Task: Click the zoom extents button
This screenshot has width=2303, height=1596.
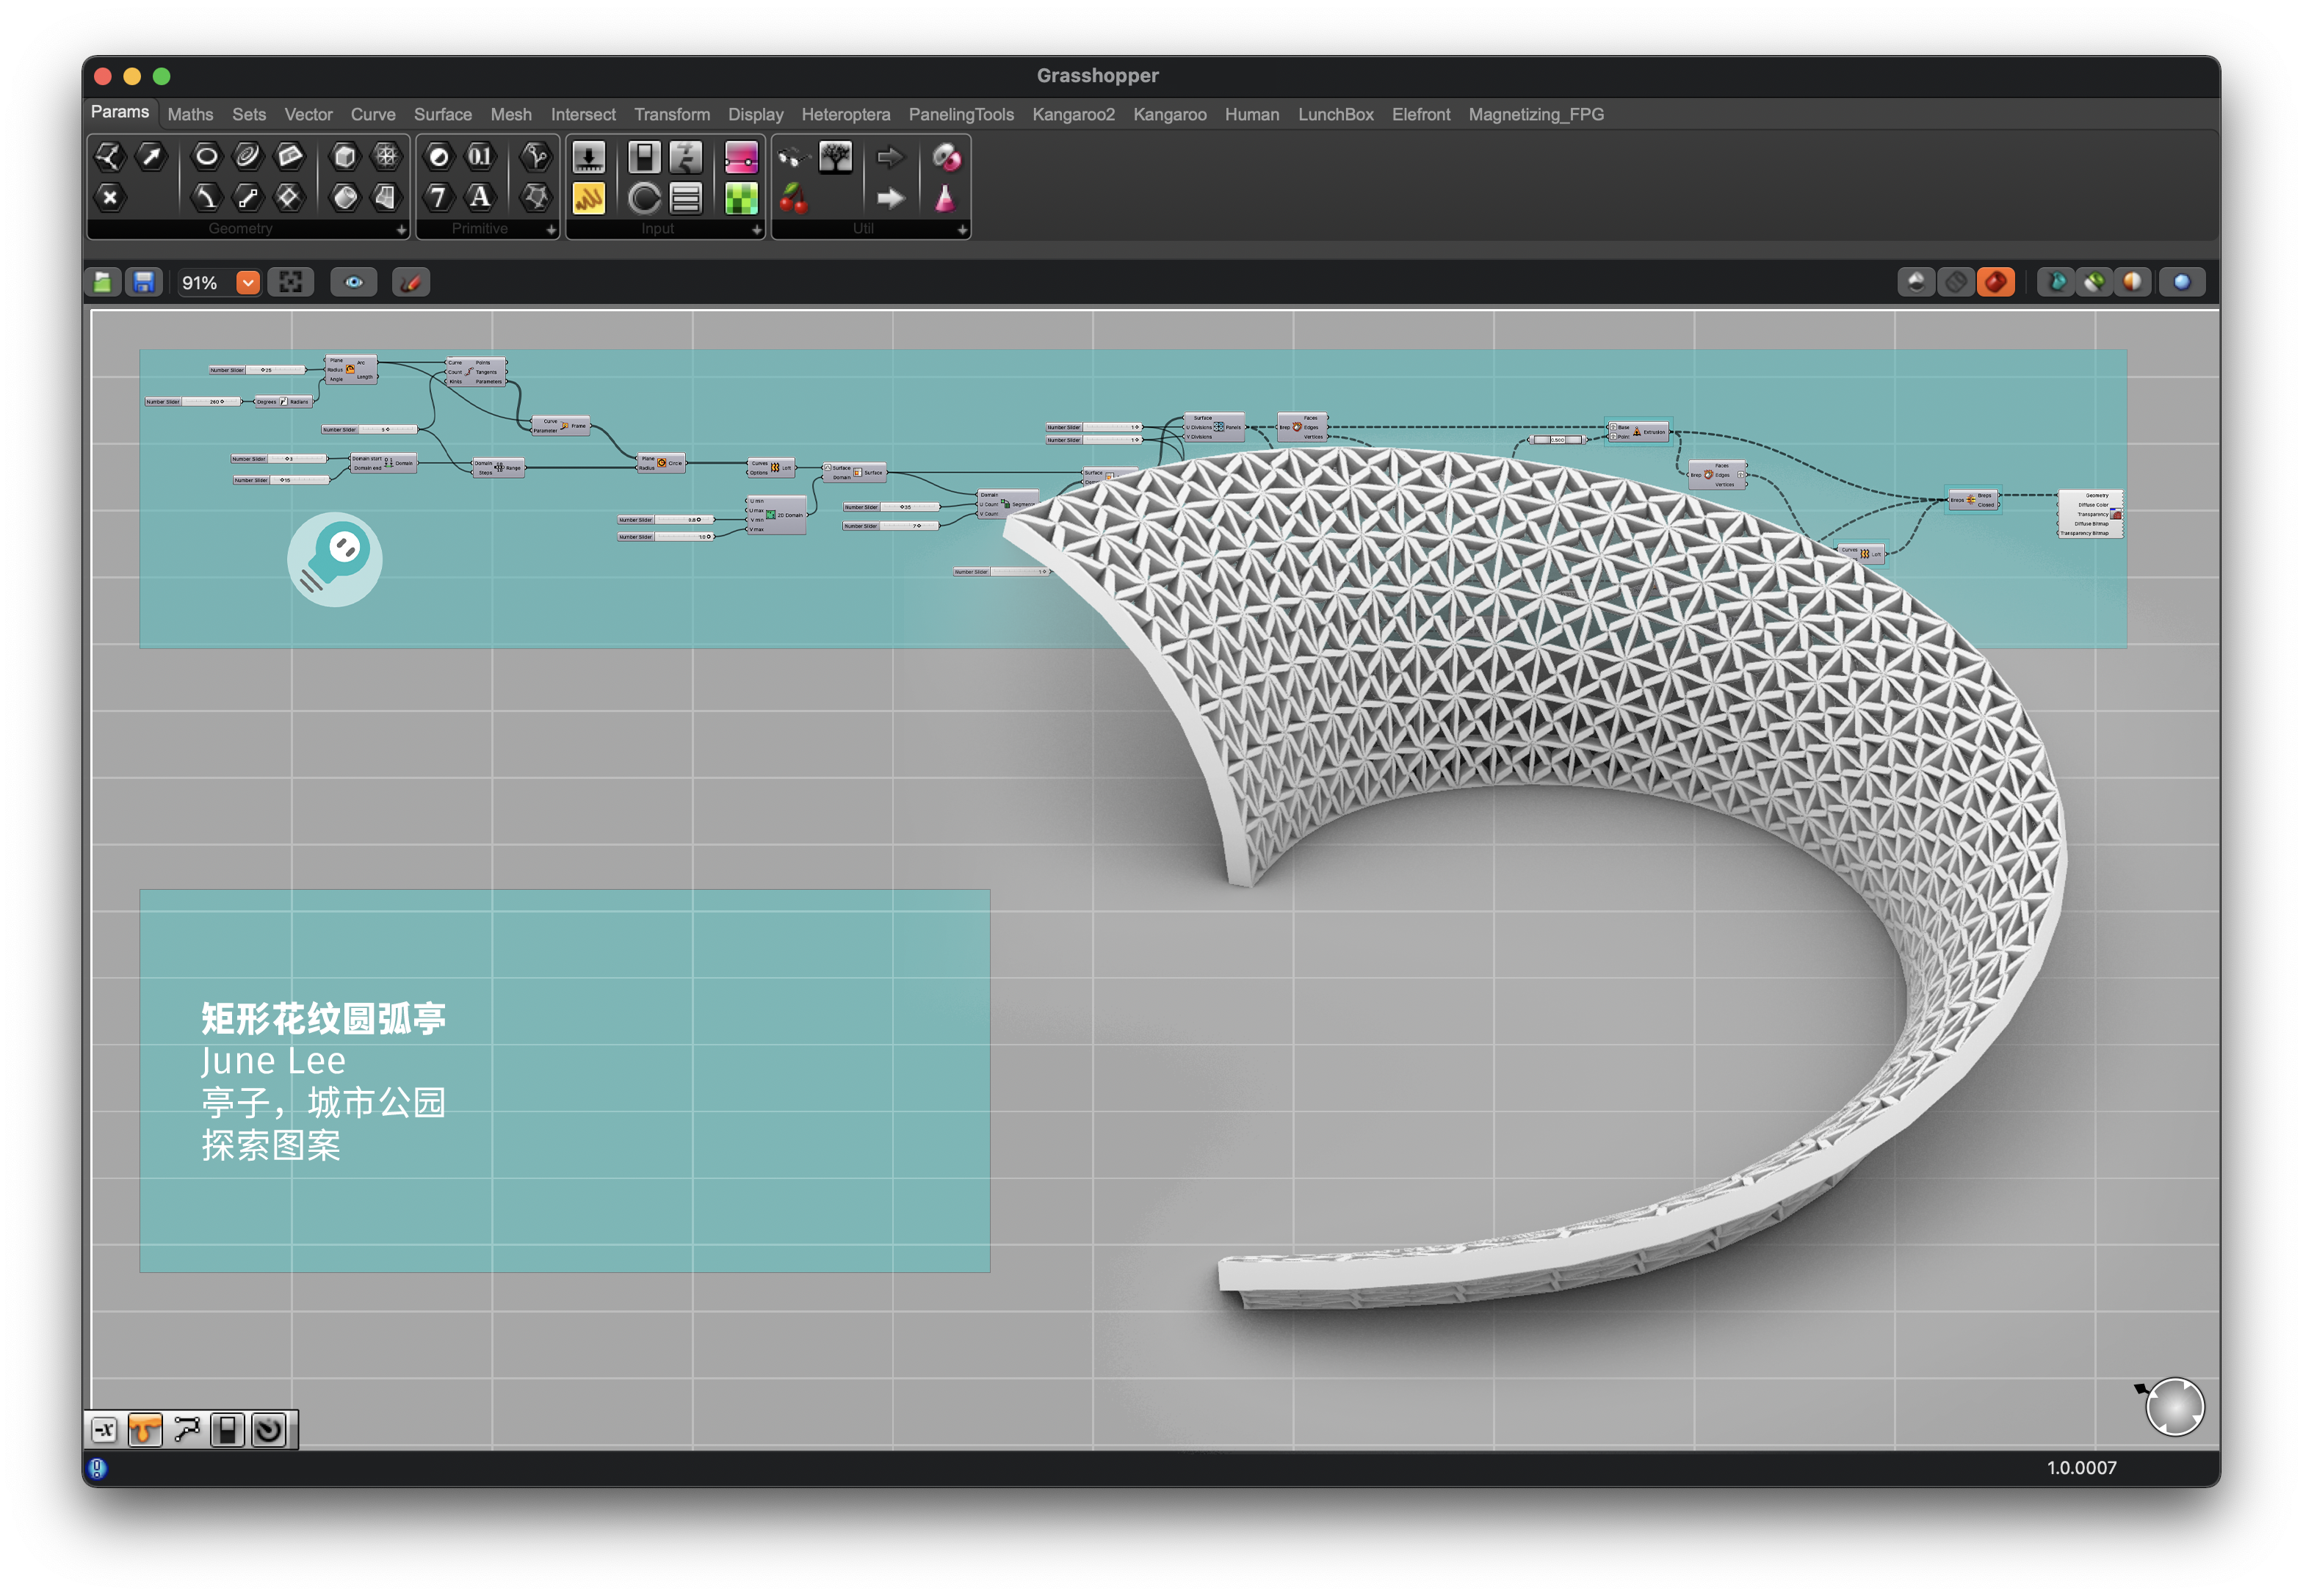Action: tap(290, 283)
